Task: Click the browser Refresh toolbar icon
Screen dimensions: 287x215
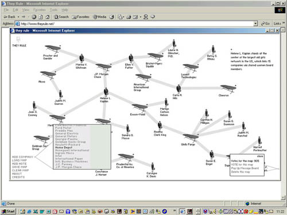Action: coord(41,17)
